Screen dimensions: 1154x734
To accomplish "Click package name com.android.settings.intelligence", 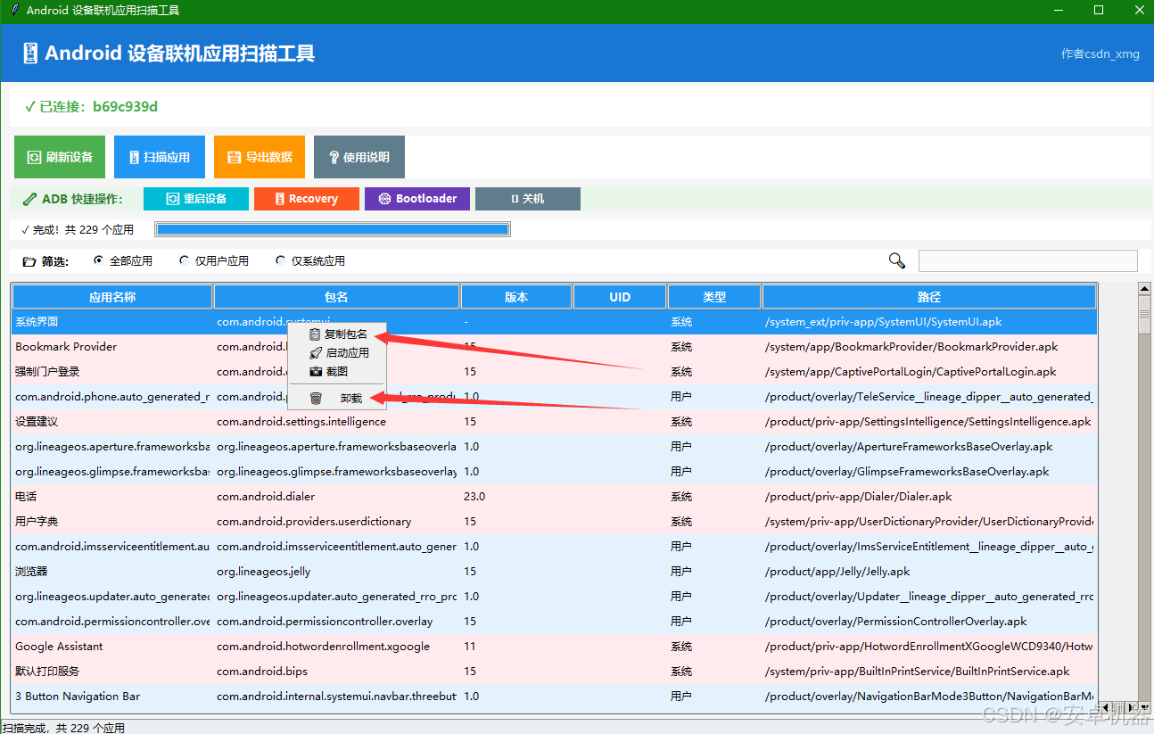I will (301, 422).
